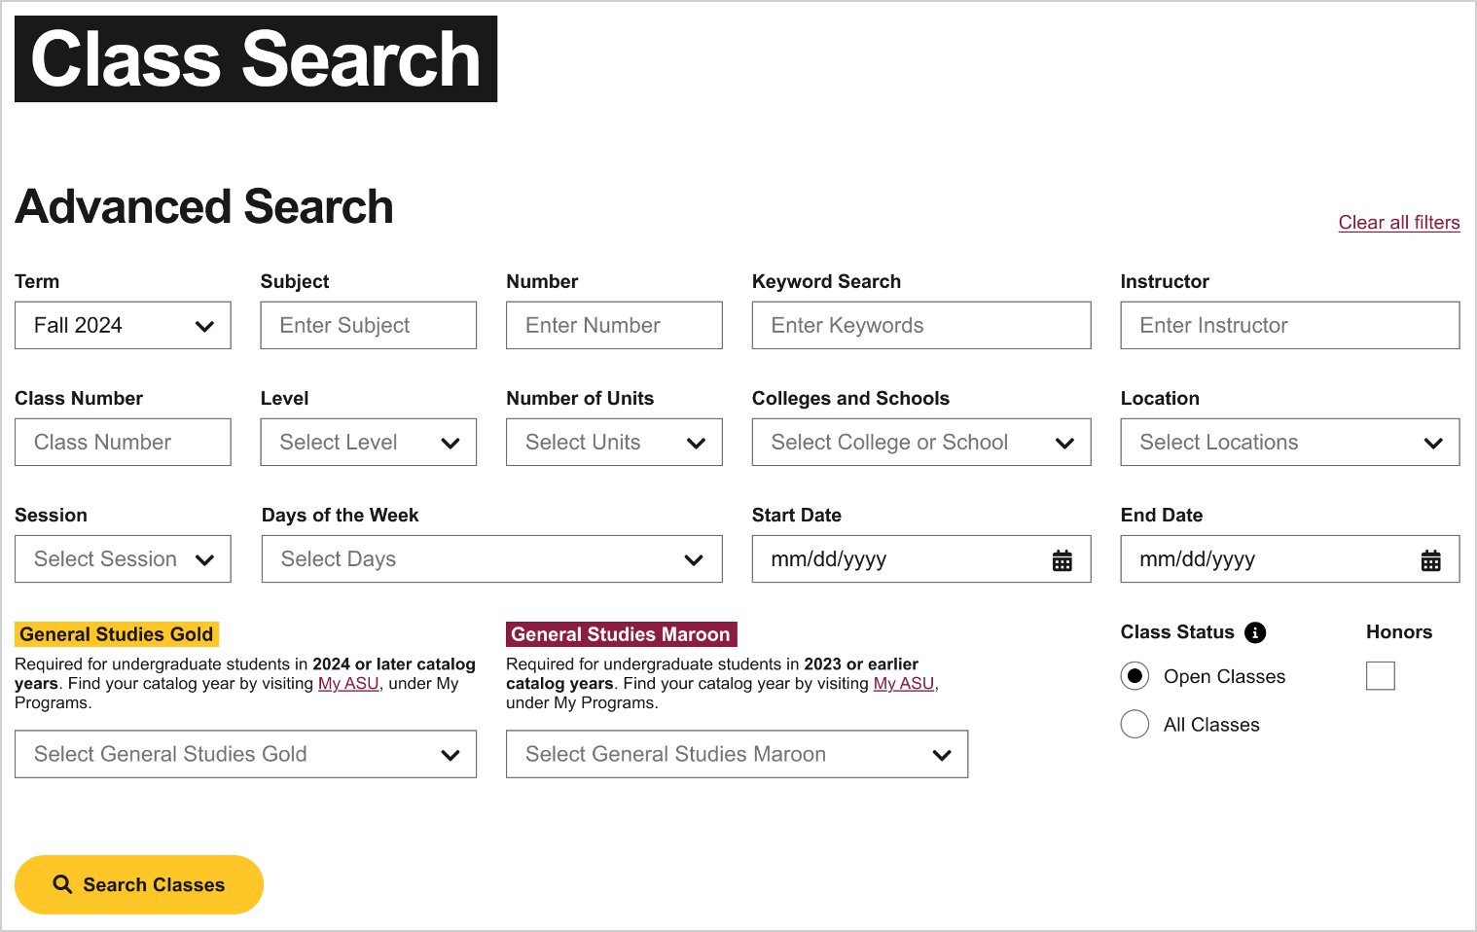Open the End Date calendar picker icon
Image resolution: width=1477 pixels, height=932 pixels.
[x=1430, y=559]
